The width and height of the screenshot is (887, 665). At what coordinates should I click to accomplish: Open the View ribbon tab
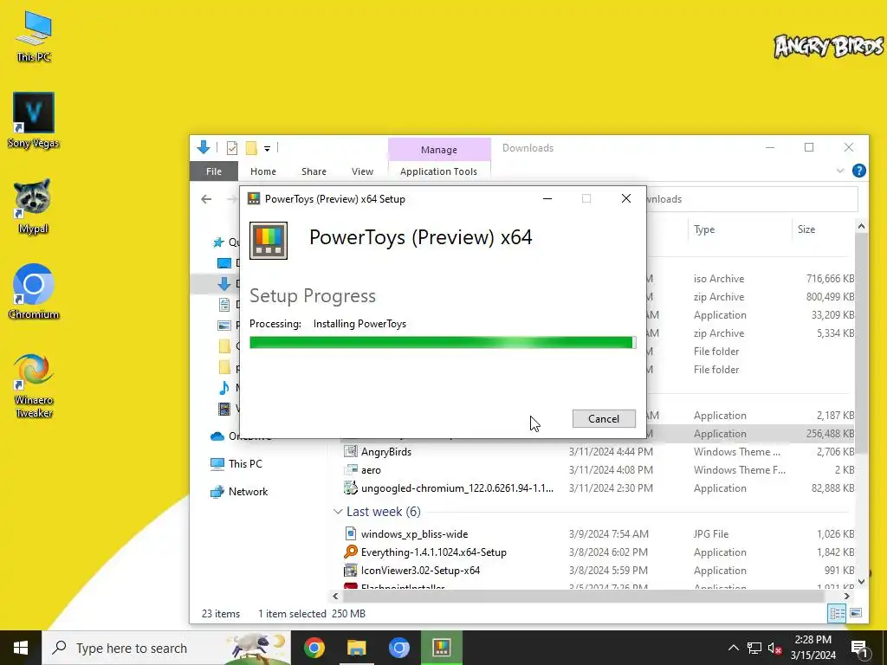[362, 171]
